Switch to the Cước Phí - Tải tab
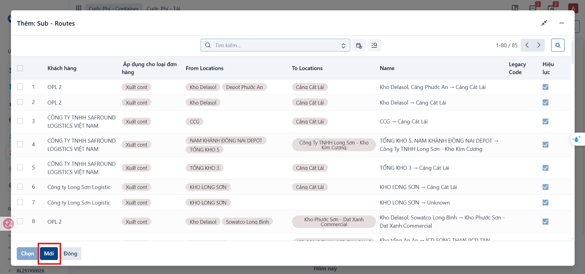585x274 pixels. [x=163, y=9]
